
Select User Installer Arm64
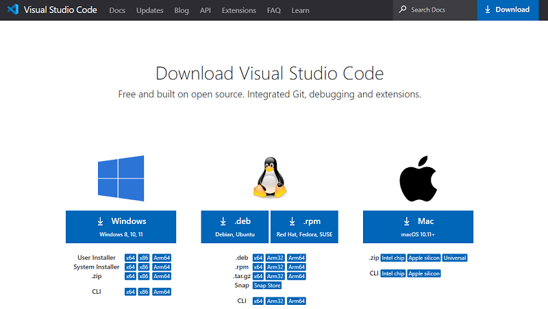click(162, 258)
